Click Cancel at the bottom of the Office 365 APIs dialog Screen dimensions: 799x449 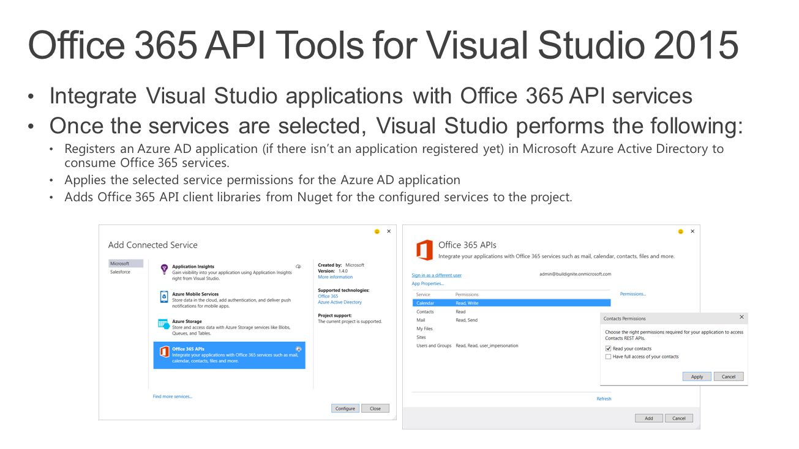(679, 418)
